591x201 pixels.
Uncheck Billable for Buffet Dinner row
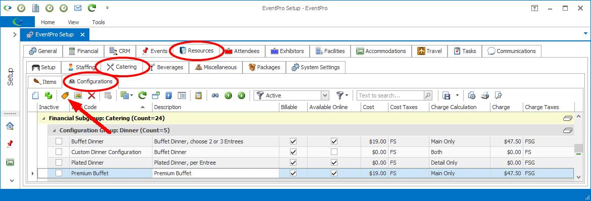(x=293, y=141)
